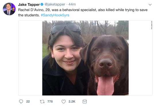155x106 pixels.
Task: Like the tweet with the heart icon
Action: tap(63, 101)
